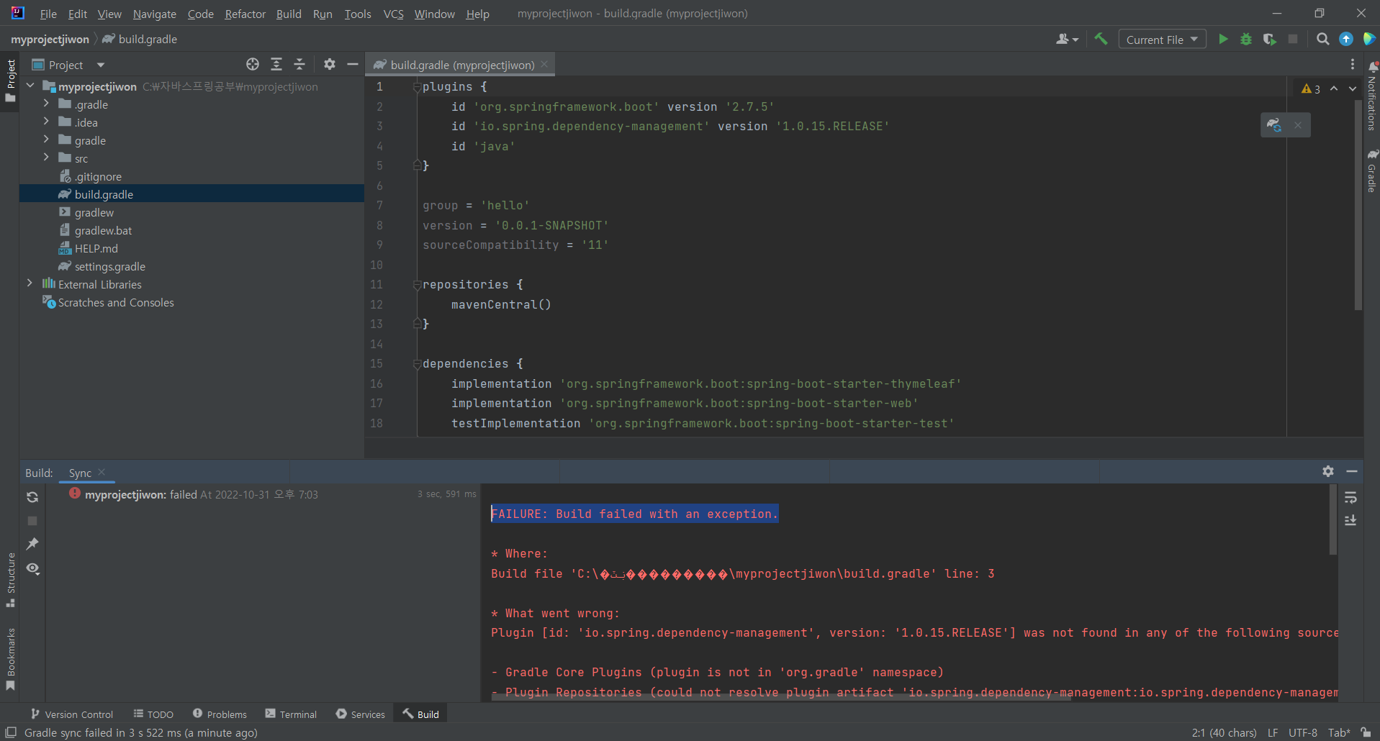Open Build panel settings gear

1328,471
